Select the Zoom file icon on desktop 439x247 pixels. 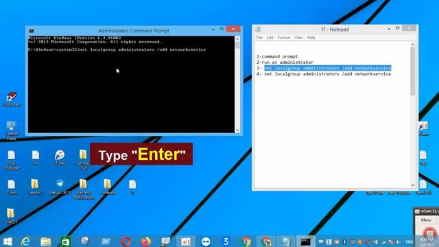12,187
